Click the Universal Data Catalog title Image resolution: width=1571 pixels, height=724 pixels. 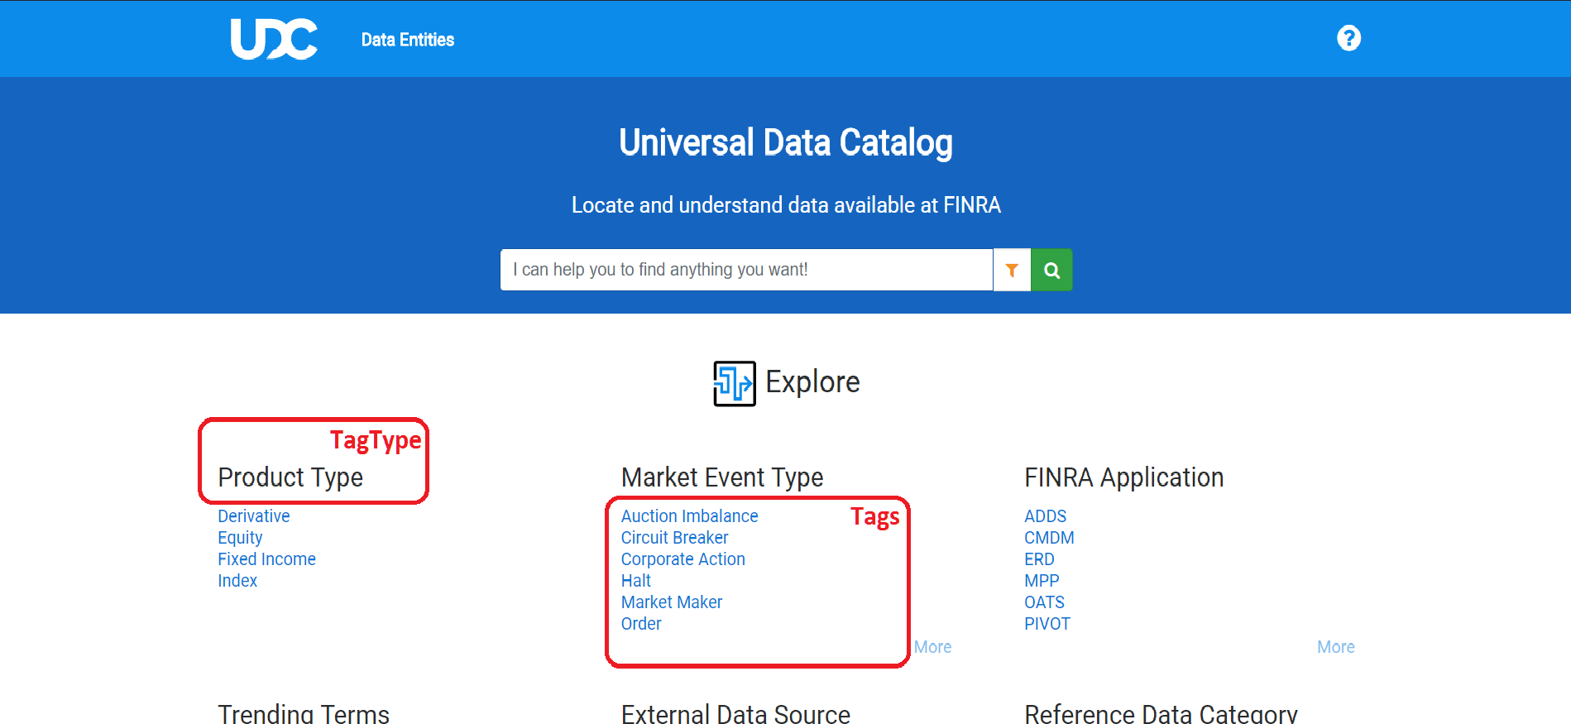(786, 142)
